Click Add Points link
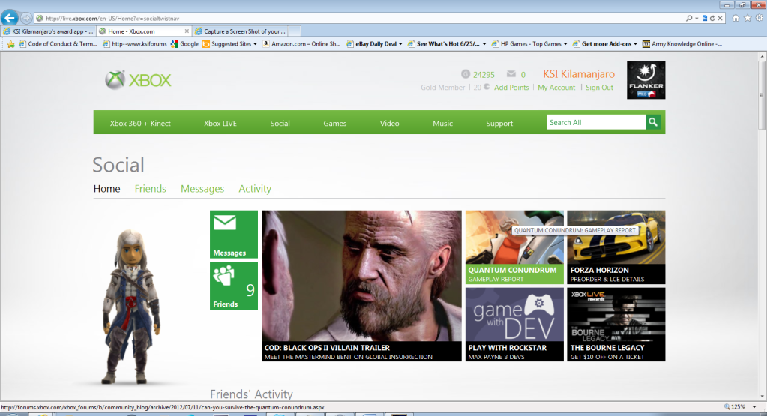Screen dimensions: 767x416 point(511,88)
